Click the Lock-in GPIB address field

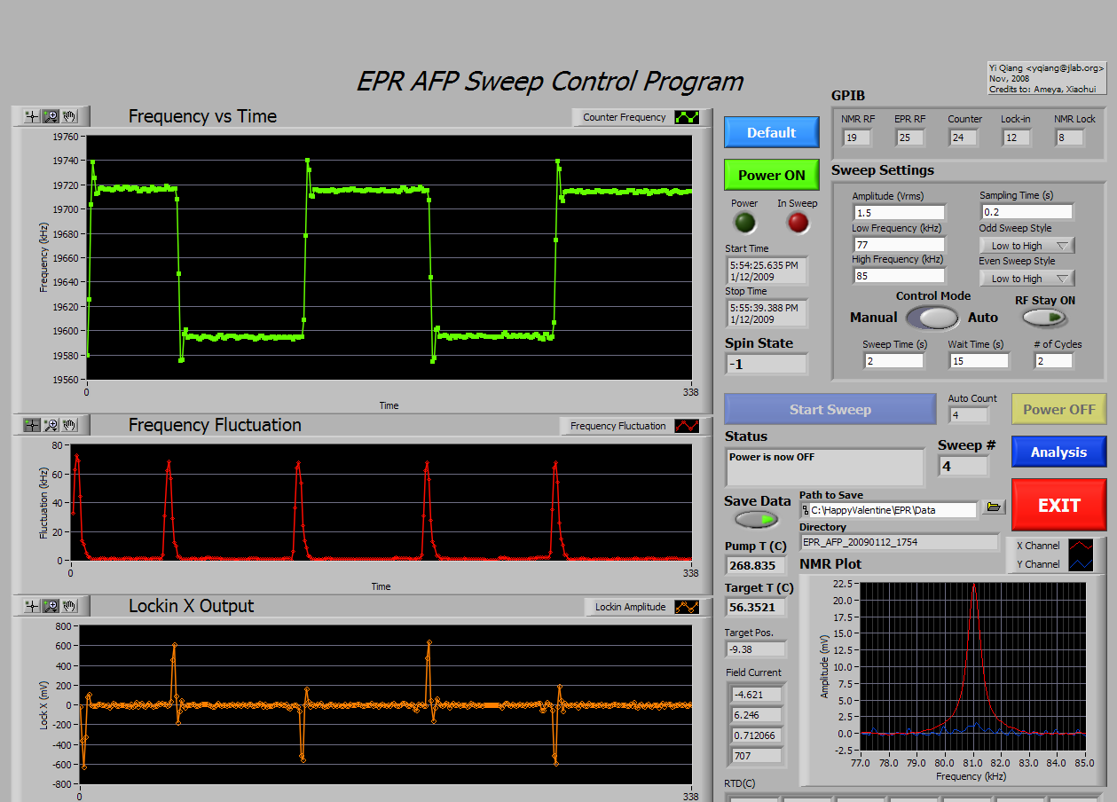(x=1016, y=138)
